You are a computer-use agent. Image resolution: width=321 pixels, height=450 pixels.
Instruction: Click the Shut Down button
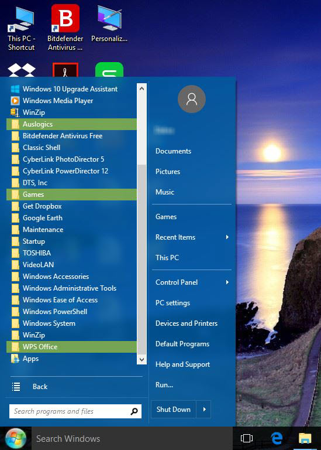click(174, 409)
